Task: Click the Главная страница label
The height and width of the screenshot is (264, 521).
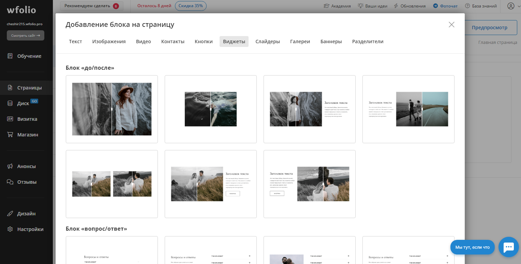Action: 498,43
